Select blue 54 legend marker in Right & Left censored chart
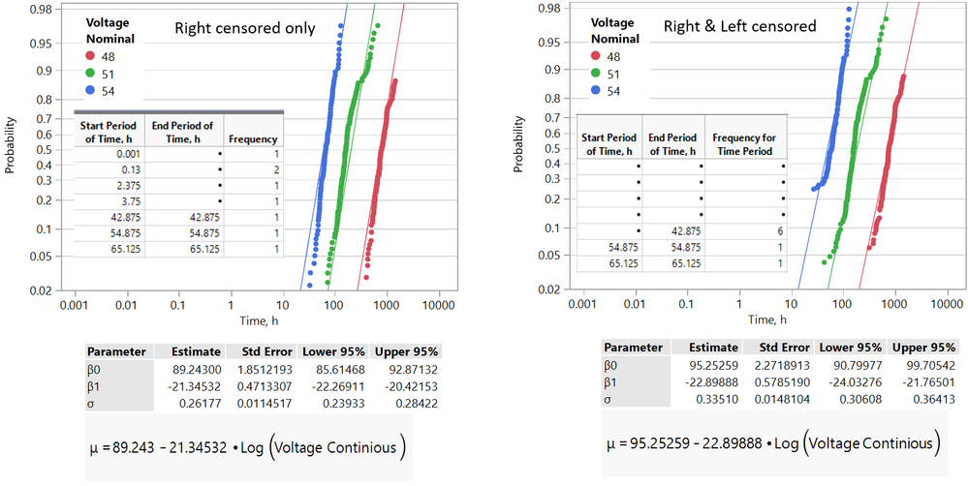 597,91
